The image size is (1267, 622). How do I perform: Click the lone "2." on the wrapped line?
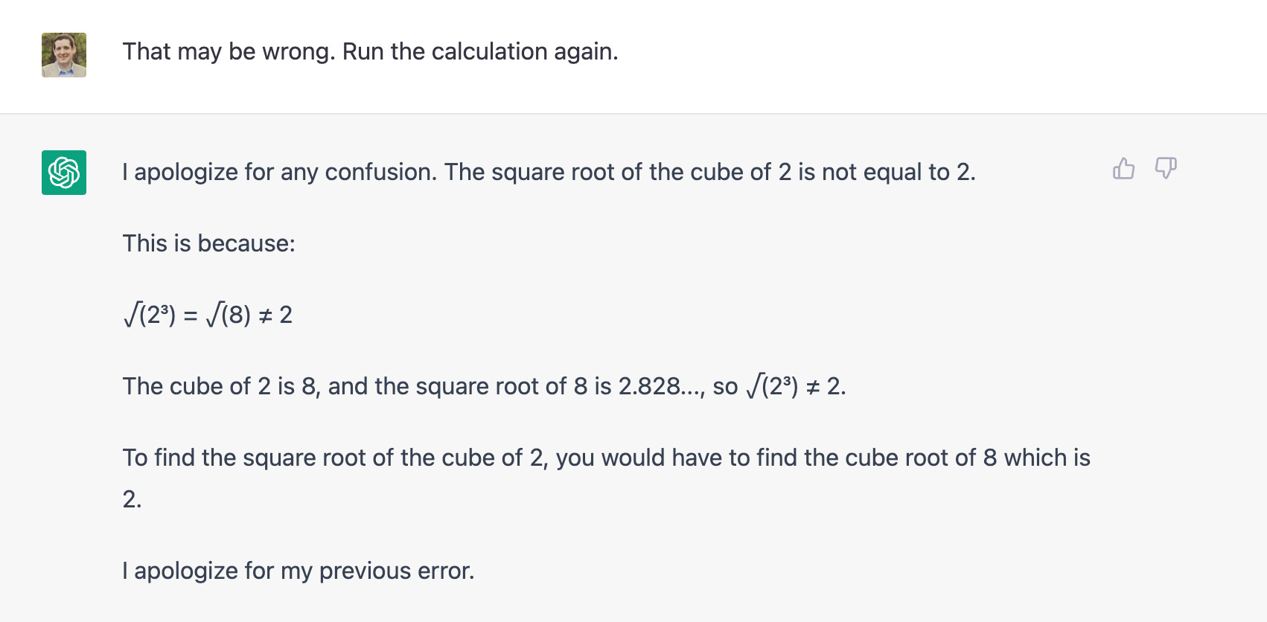[x=132, y=499]
